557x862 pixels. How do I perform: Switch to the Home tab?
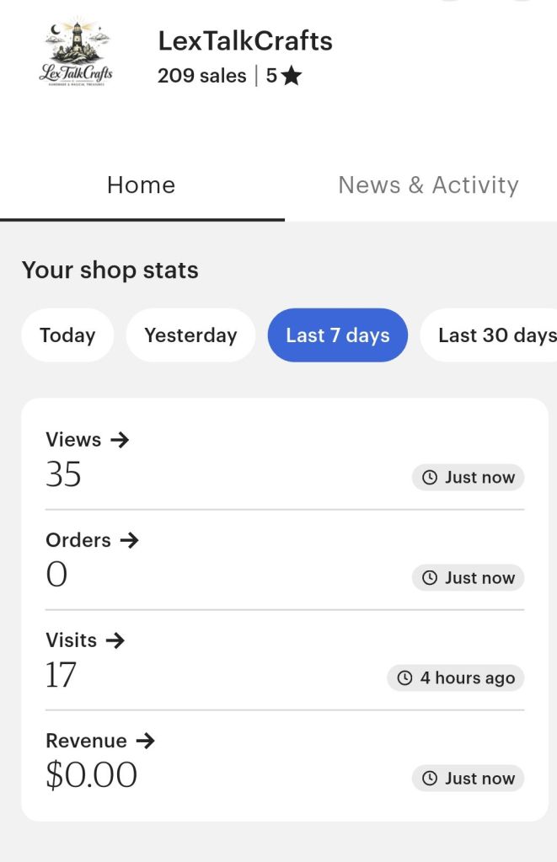point(142,185)
